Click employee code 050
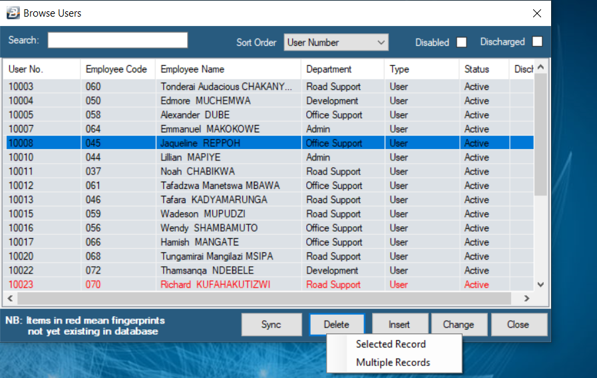 tap(93, 101)
